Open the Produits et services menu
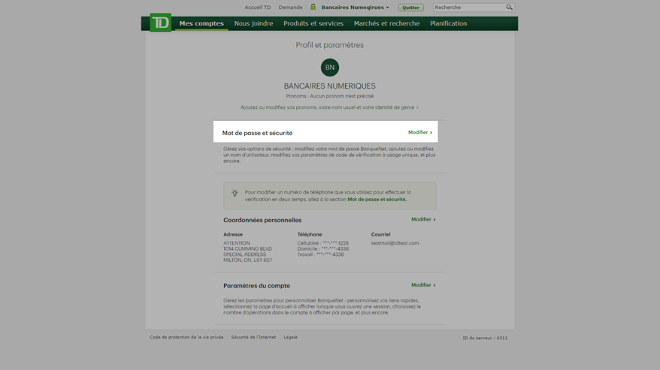This screenshot has height=370, width=660. click(313, 23)
